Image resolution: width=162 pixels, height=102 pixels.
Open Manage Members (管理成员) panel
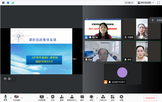click(72, 97)
